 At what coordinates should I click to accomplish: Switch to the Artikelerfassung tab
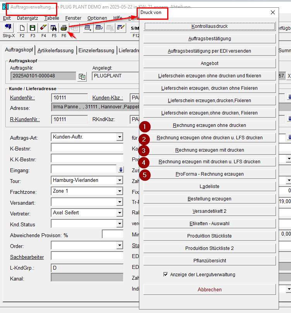[x=56, y=50]
